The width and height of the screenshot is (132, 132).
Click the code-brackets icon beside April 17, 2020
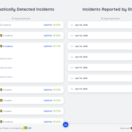tap(72, 67)
